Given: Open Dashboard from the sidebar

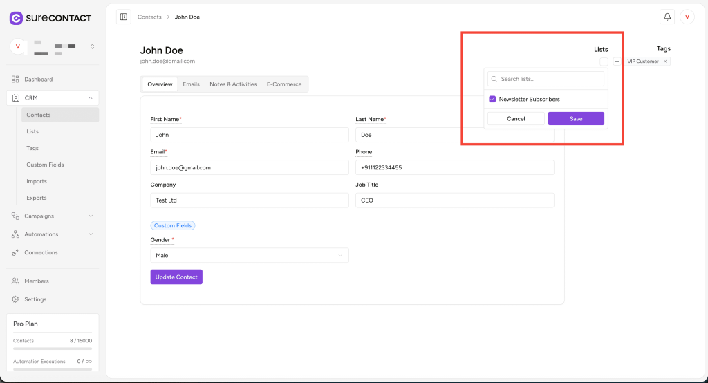Looking at the screenshot, I should tap(38, 80).
